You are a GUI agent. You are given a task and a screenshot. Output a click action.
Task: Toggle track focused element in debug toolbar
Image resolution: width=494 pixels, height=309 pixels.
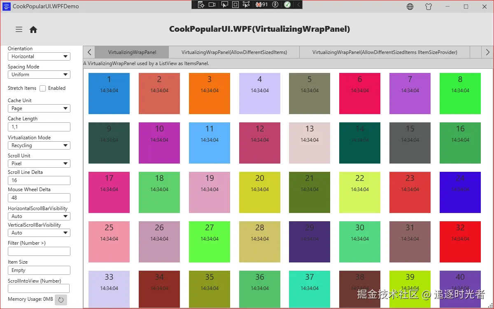(x=246, y=5)
